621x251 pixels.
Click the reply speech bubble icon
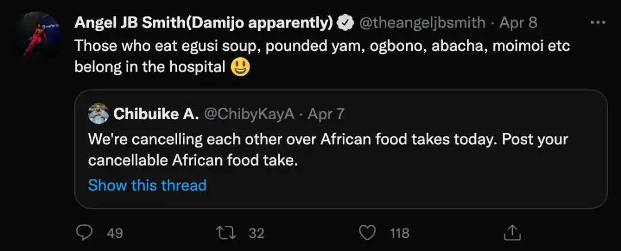coord(84,232)
